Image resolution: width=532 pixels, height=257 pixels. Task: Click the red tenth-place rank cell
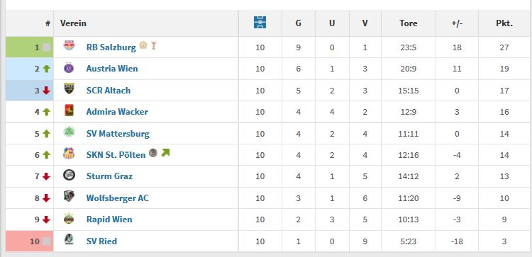click(x=30, y=241)
